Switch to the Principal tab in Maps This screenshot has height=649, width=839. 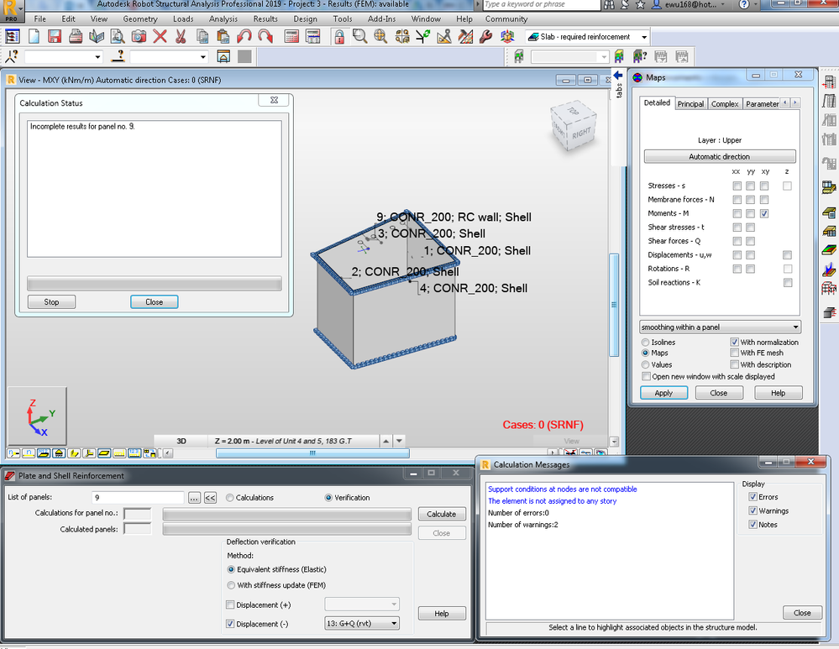tap(690, 104)
